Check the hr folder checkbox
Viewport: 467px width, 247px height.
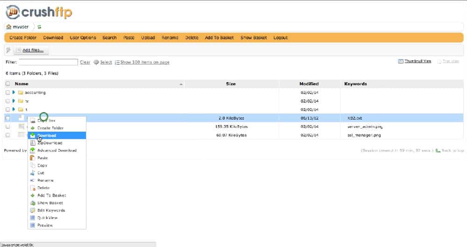pyautogui.click(x=8, y=101)
